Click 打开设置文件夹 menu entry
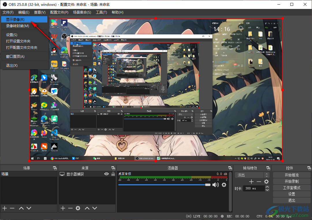312x220 pixels. coord(24,41)
